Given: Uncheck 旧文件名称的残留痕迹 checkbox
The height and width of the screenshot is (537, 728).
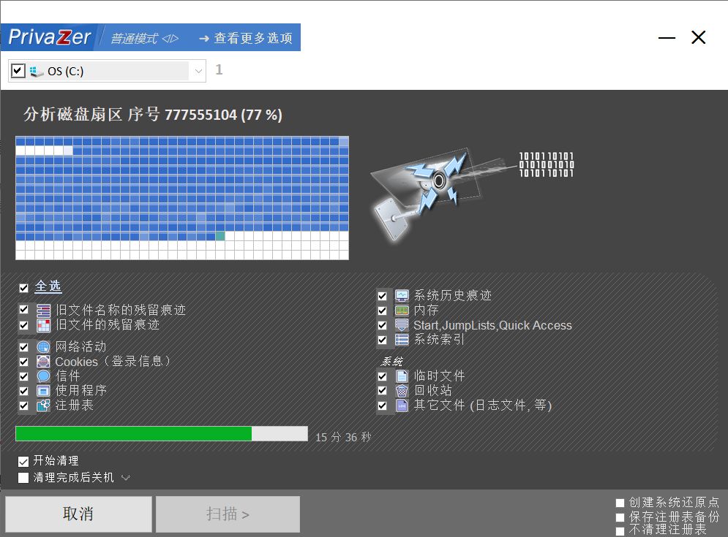Looking at the screenshot, I should [x=23, y=309].
